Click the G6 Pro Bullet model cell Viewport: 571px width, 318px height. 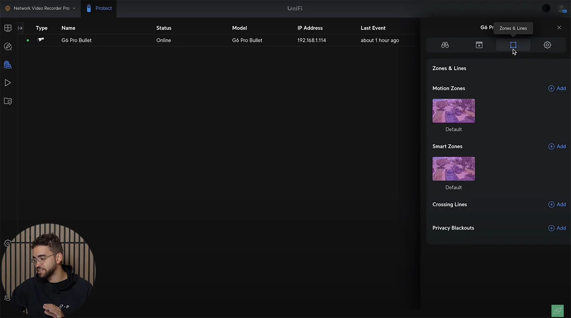click(x=247, y=40)
